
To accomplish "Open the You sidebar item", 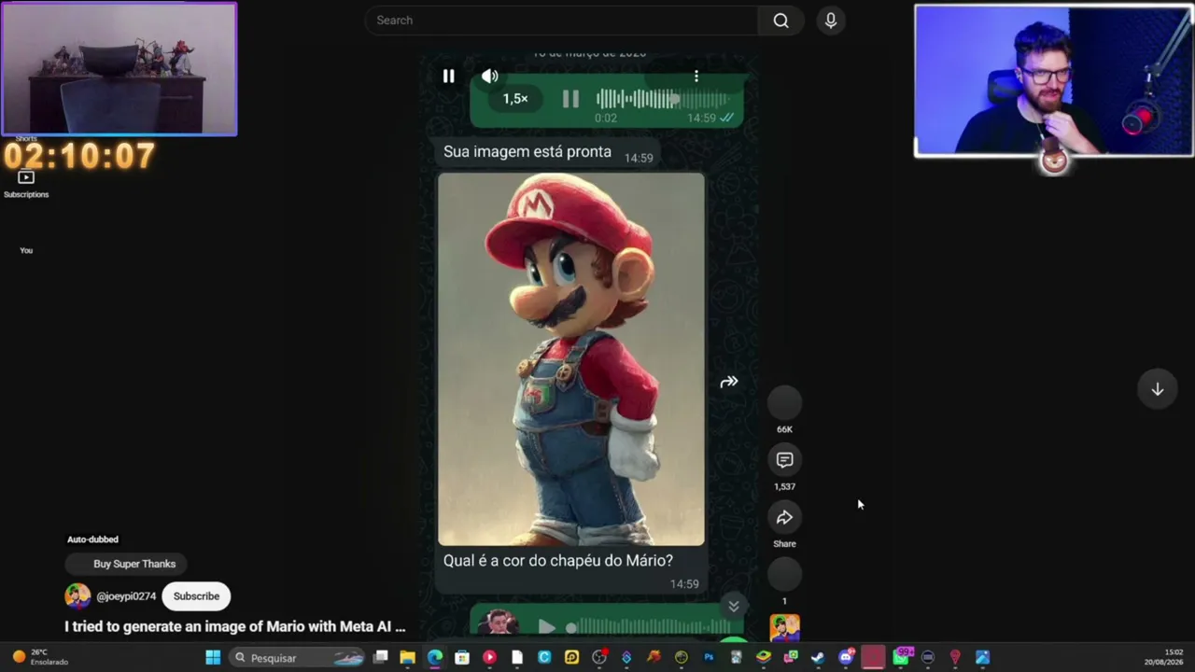I will pyautogui.click(x=26, y=250).
